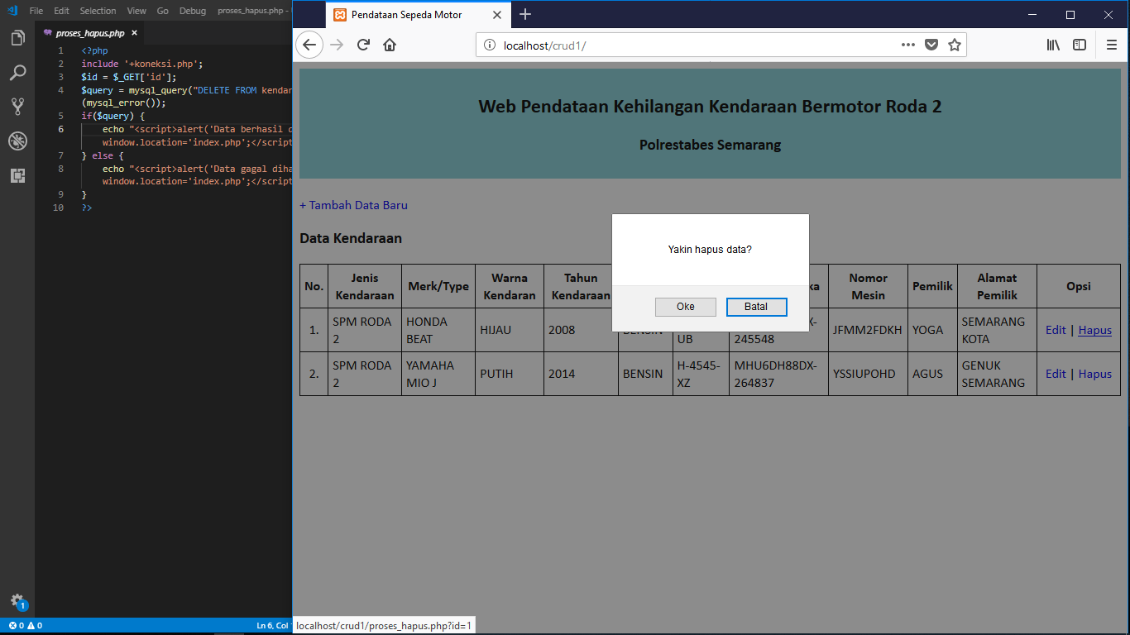Save the page to Pocket
The width and height of the screenshot is (1130, 635).
point(931,45)
